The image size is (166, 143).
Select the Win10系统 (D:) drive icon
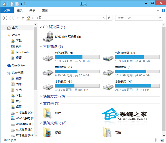coord(108,58)
